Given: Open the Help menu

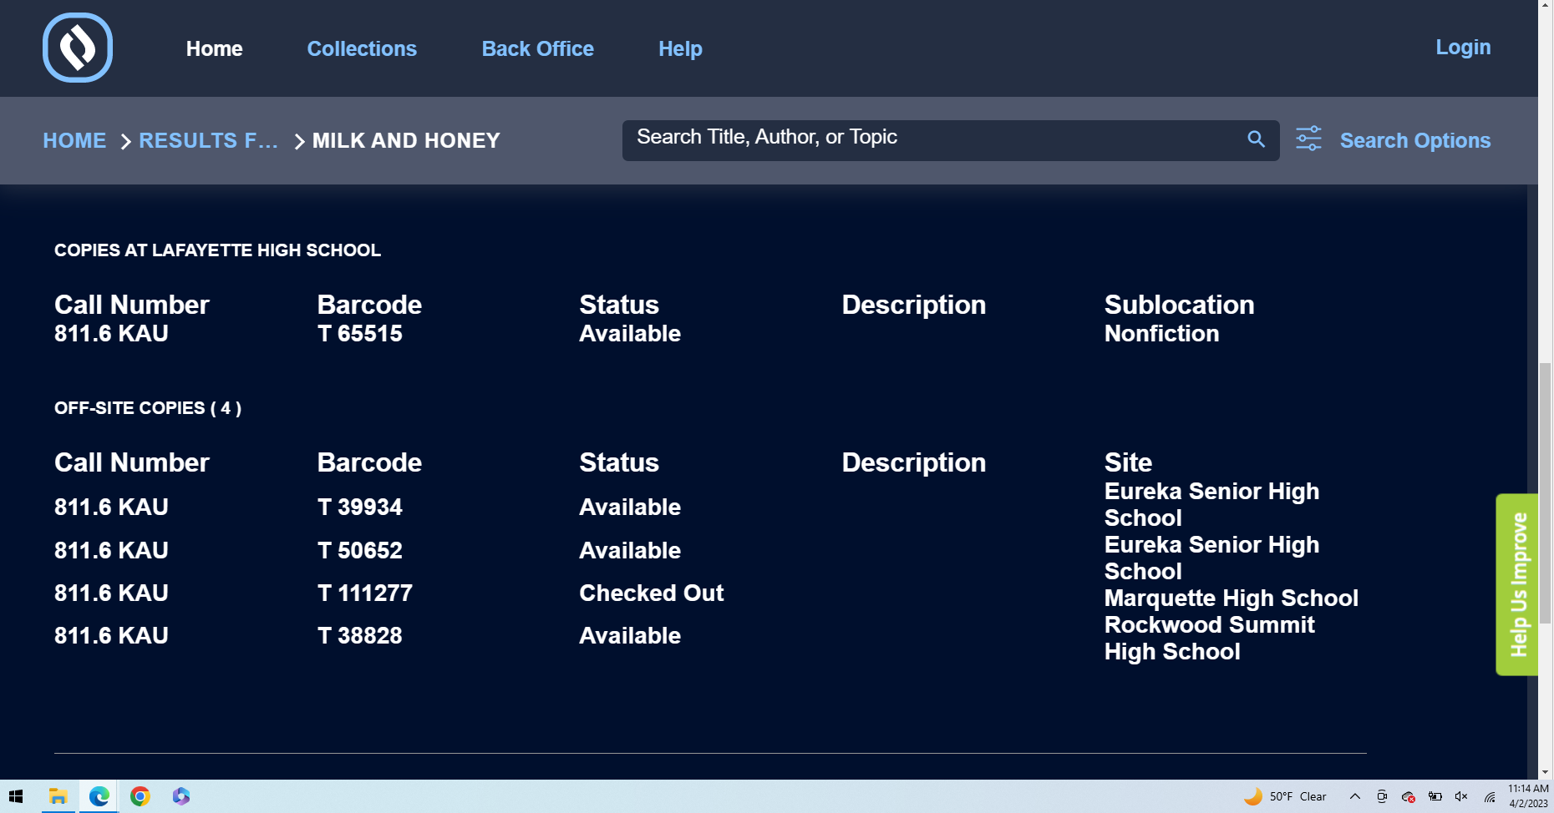Looking at the screenshot, I should tap(680, 48).
